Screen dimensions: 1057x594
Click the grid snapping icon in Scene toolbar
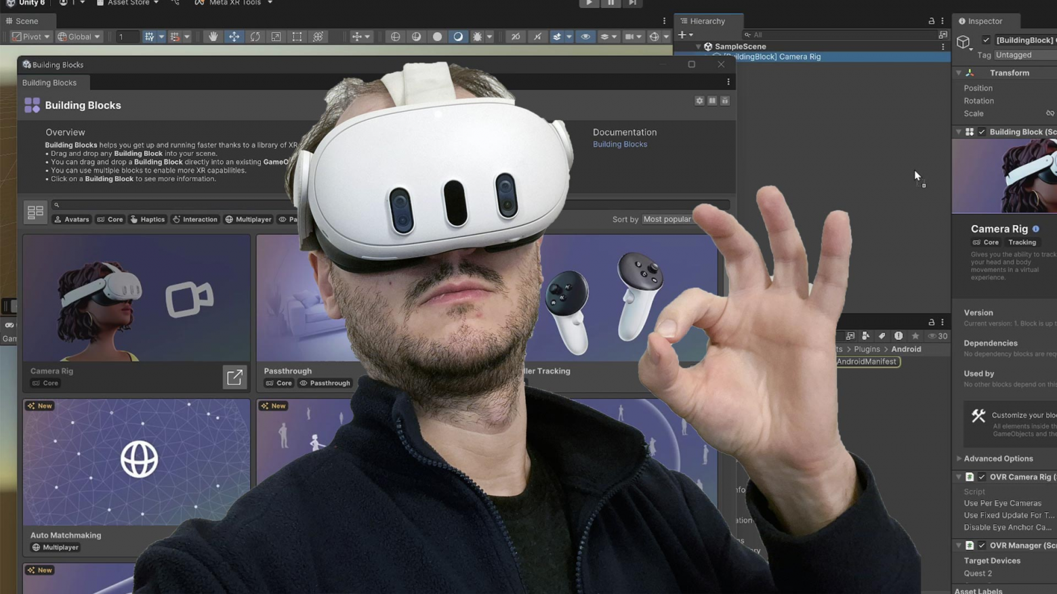[x=149, y=37]
